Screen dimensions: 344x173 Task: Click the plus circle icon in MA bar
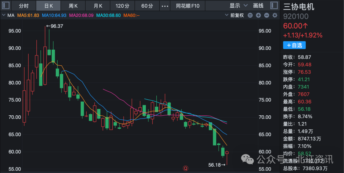click(258, 15)
